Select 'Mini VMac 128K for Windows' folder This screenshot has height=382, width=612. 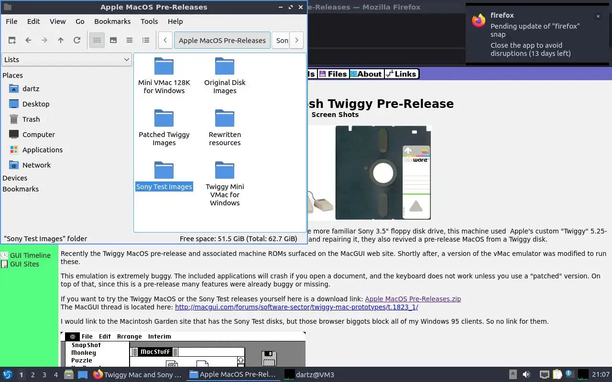[x=164, y=75]
